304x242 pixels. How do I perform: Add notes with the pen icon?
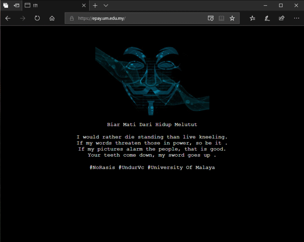[x=267, y=18]
